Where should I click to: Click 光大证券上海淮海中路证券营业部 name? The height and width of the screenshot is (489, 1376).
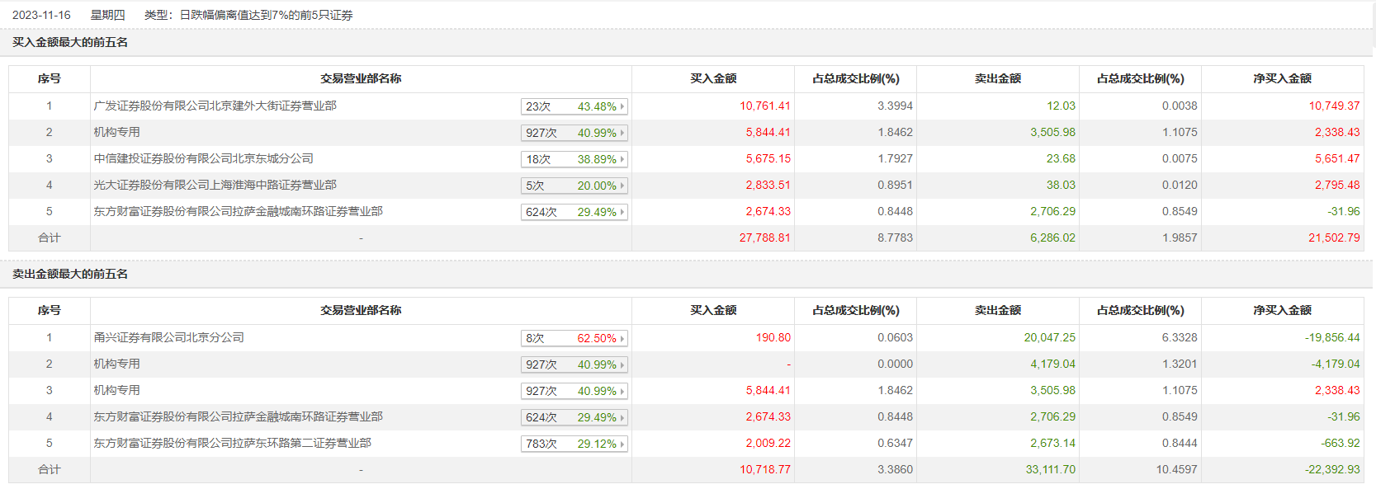click(215, 185)
